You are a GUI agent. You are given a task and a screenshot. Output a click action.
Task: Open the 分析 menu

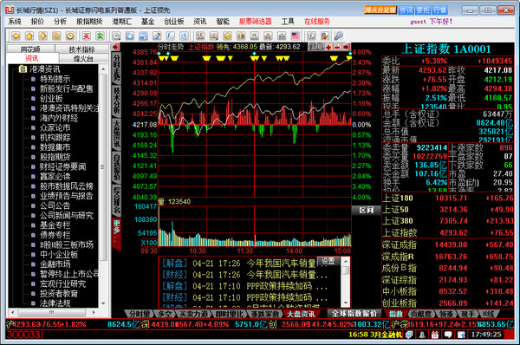tap(60, 22)
